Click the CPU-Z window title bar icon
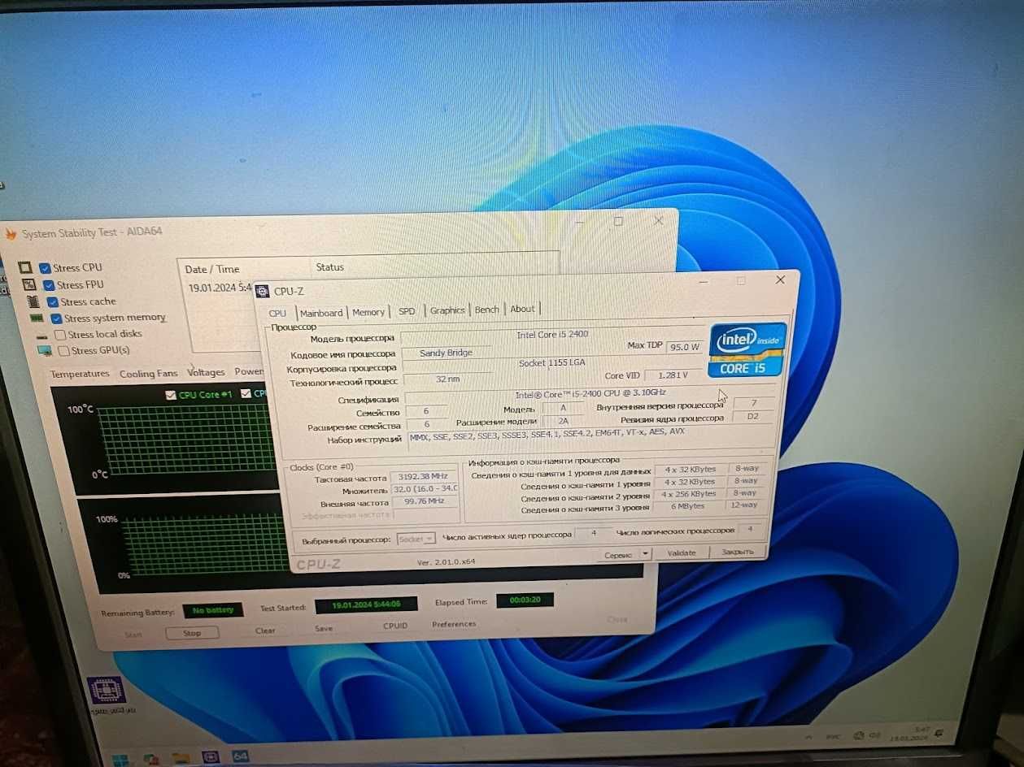Viewport: 1024px width, 767px height. (x=263, y=291)
